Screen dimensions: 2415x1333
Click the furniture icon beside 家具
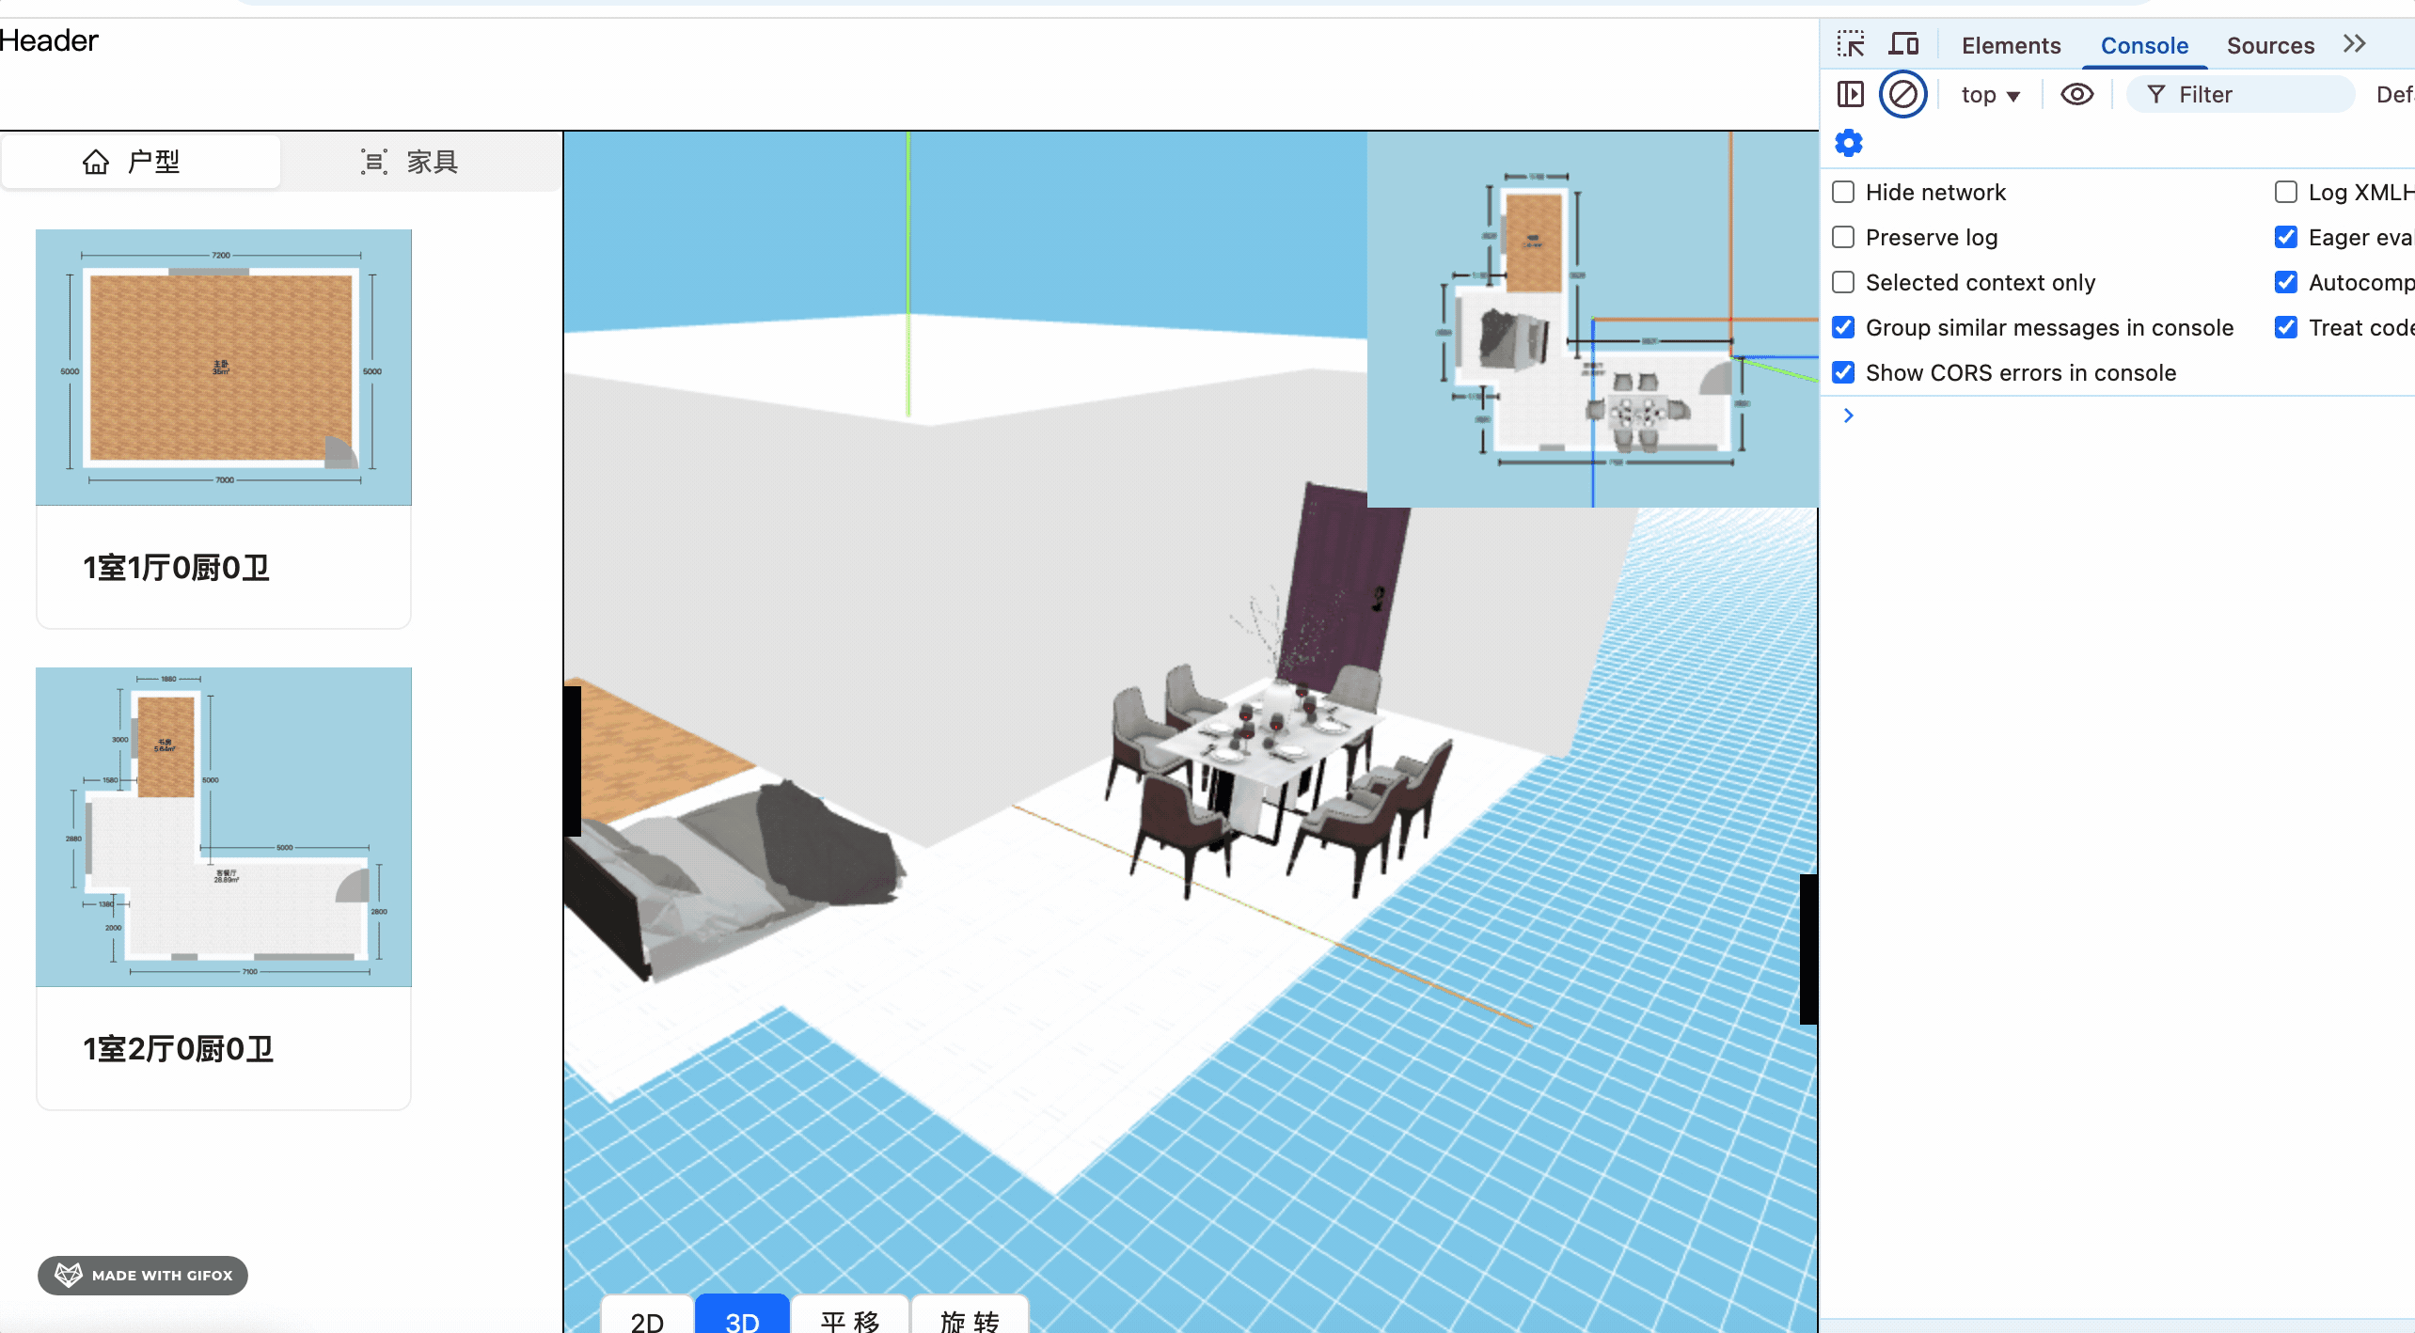[373, 162]
